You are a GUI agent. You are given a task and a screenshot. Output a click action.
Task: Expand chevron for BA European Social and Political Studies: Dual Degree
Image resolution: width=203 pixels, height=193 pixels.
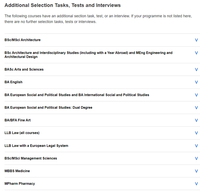click(x=196, y=108)
